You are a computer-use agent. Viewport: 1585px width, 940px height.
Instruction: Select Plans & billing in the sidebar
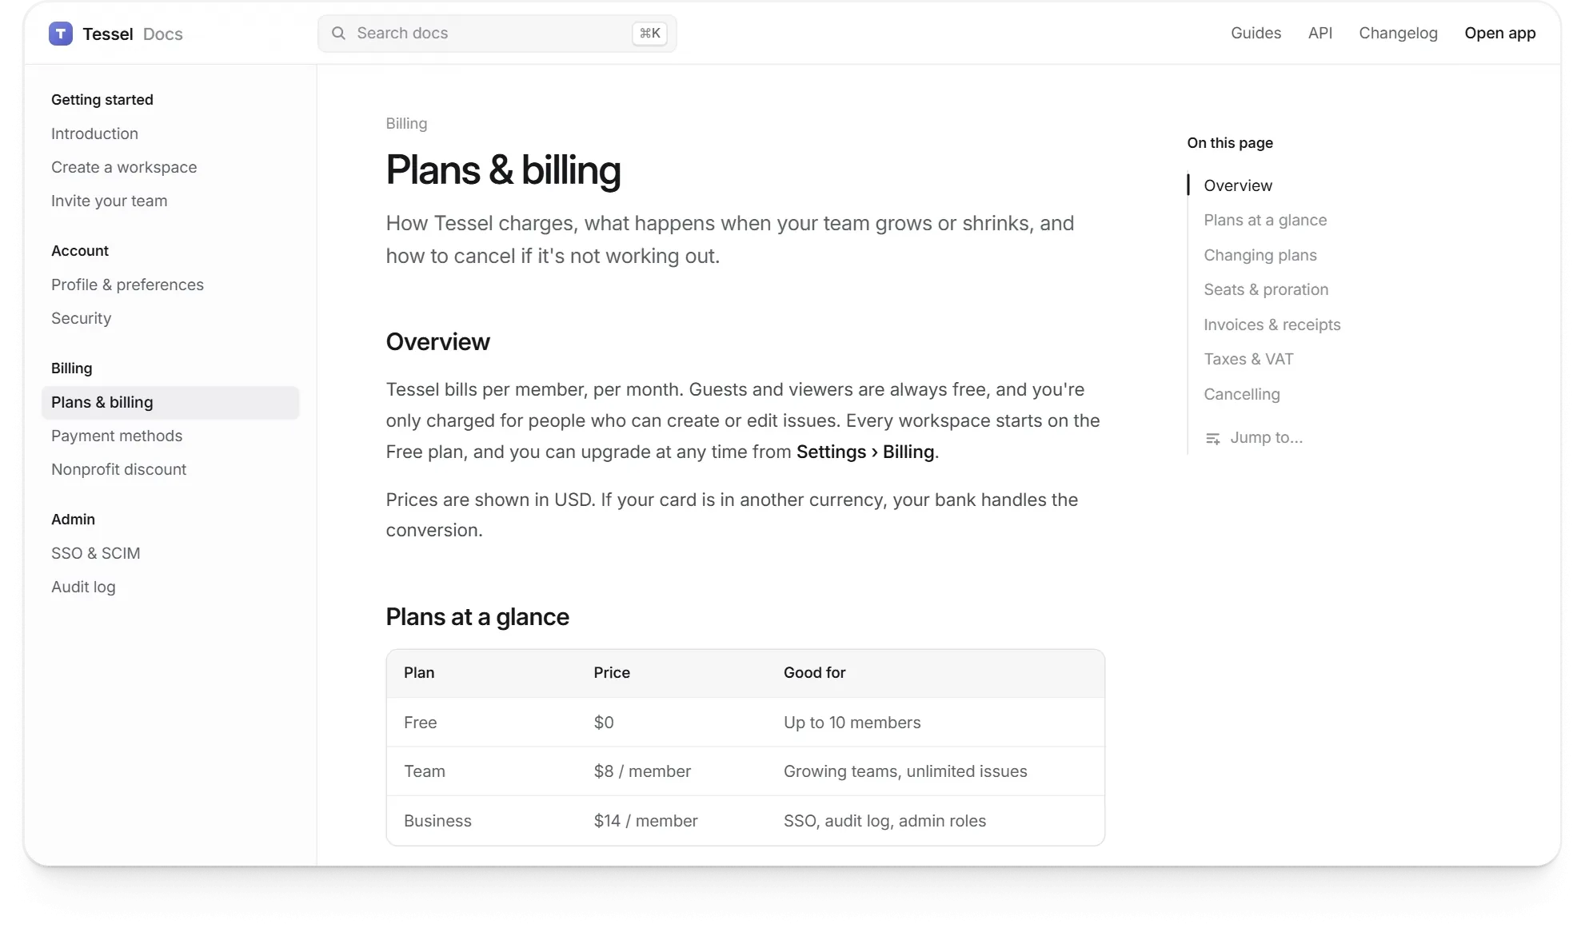170,403
